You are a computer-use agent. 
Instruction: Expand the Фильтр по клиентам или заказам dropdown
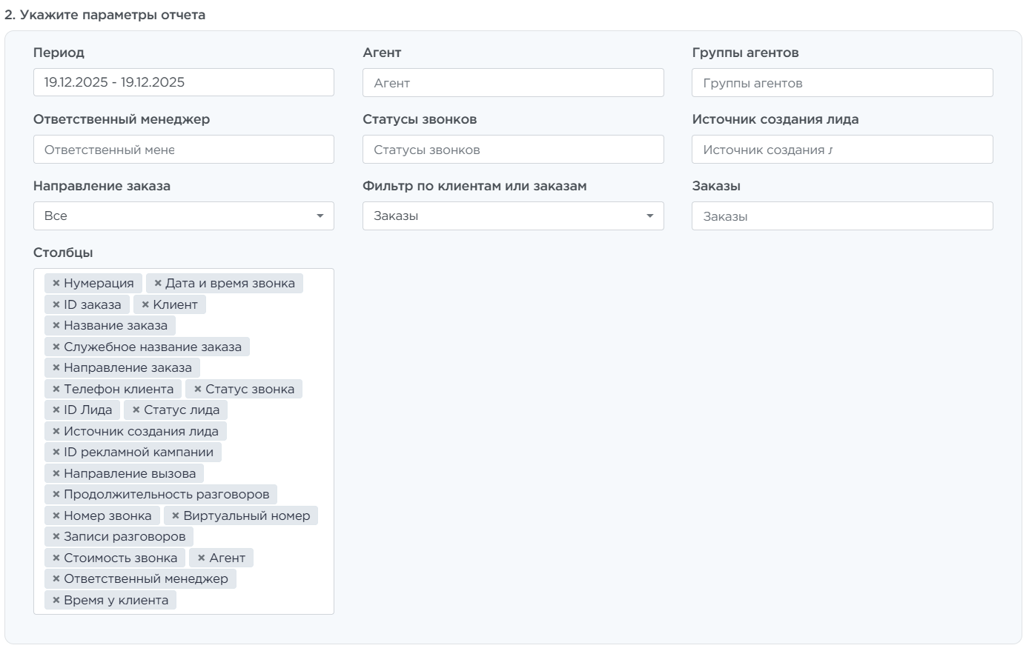click(512, 216)
